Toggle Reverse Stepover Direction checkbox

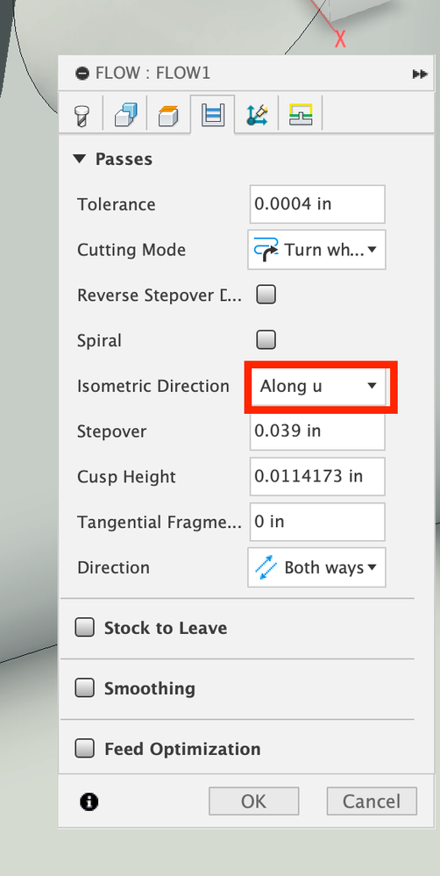266,295
